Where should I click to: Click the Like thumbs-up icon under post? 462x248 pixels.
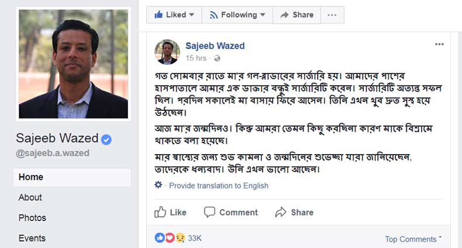pos(161,212)
